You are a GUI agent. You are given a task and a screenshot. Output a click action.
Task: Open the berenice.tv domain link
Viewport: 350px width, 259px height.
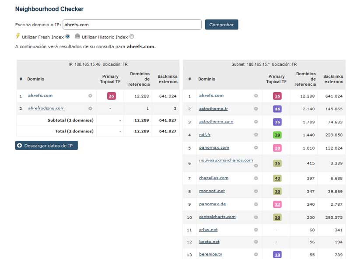tap(210, 254)
